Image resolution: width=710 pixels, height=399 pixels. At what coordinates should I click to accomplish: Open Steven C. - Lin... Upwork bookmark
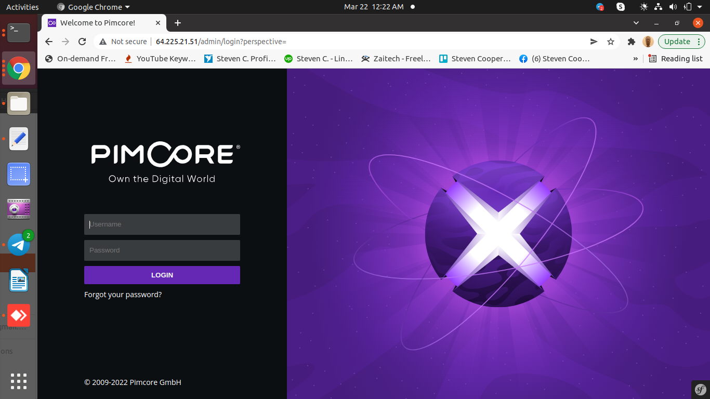point(319,59)
